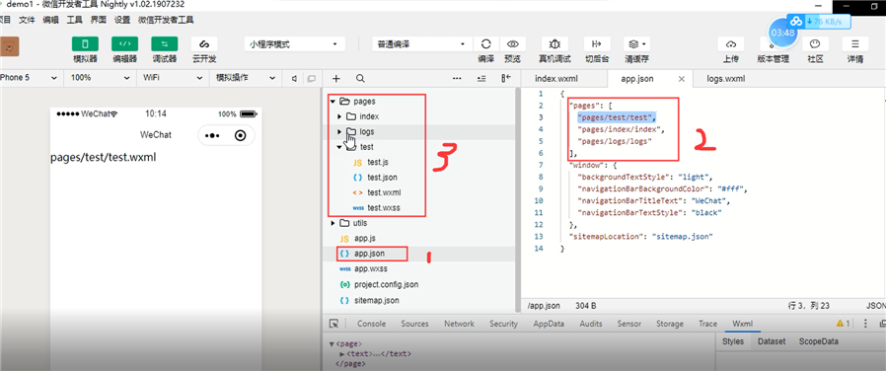Open test.js file
This screenshot has height=371, width=886.
click(x=377, y=162)
